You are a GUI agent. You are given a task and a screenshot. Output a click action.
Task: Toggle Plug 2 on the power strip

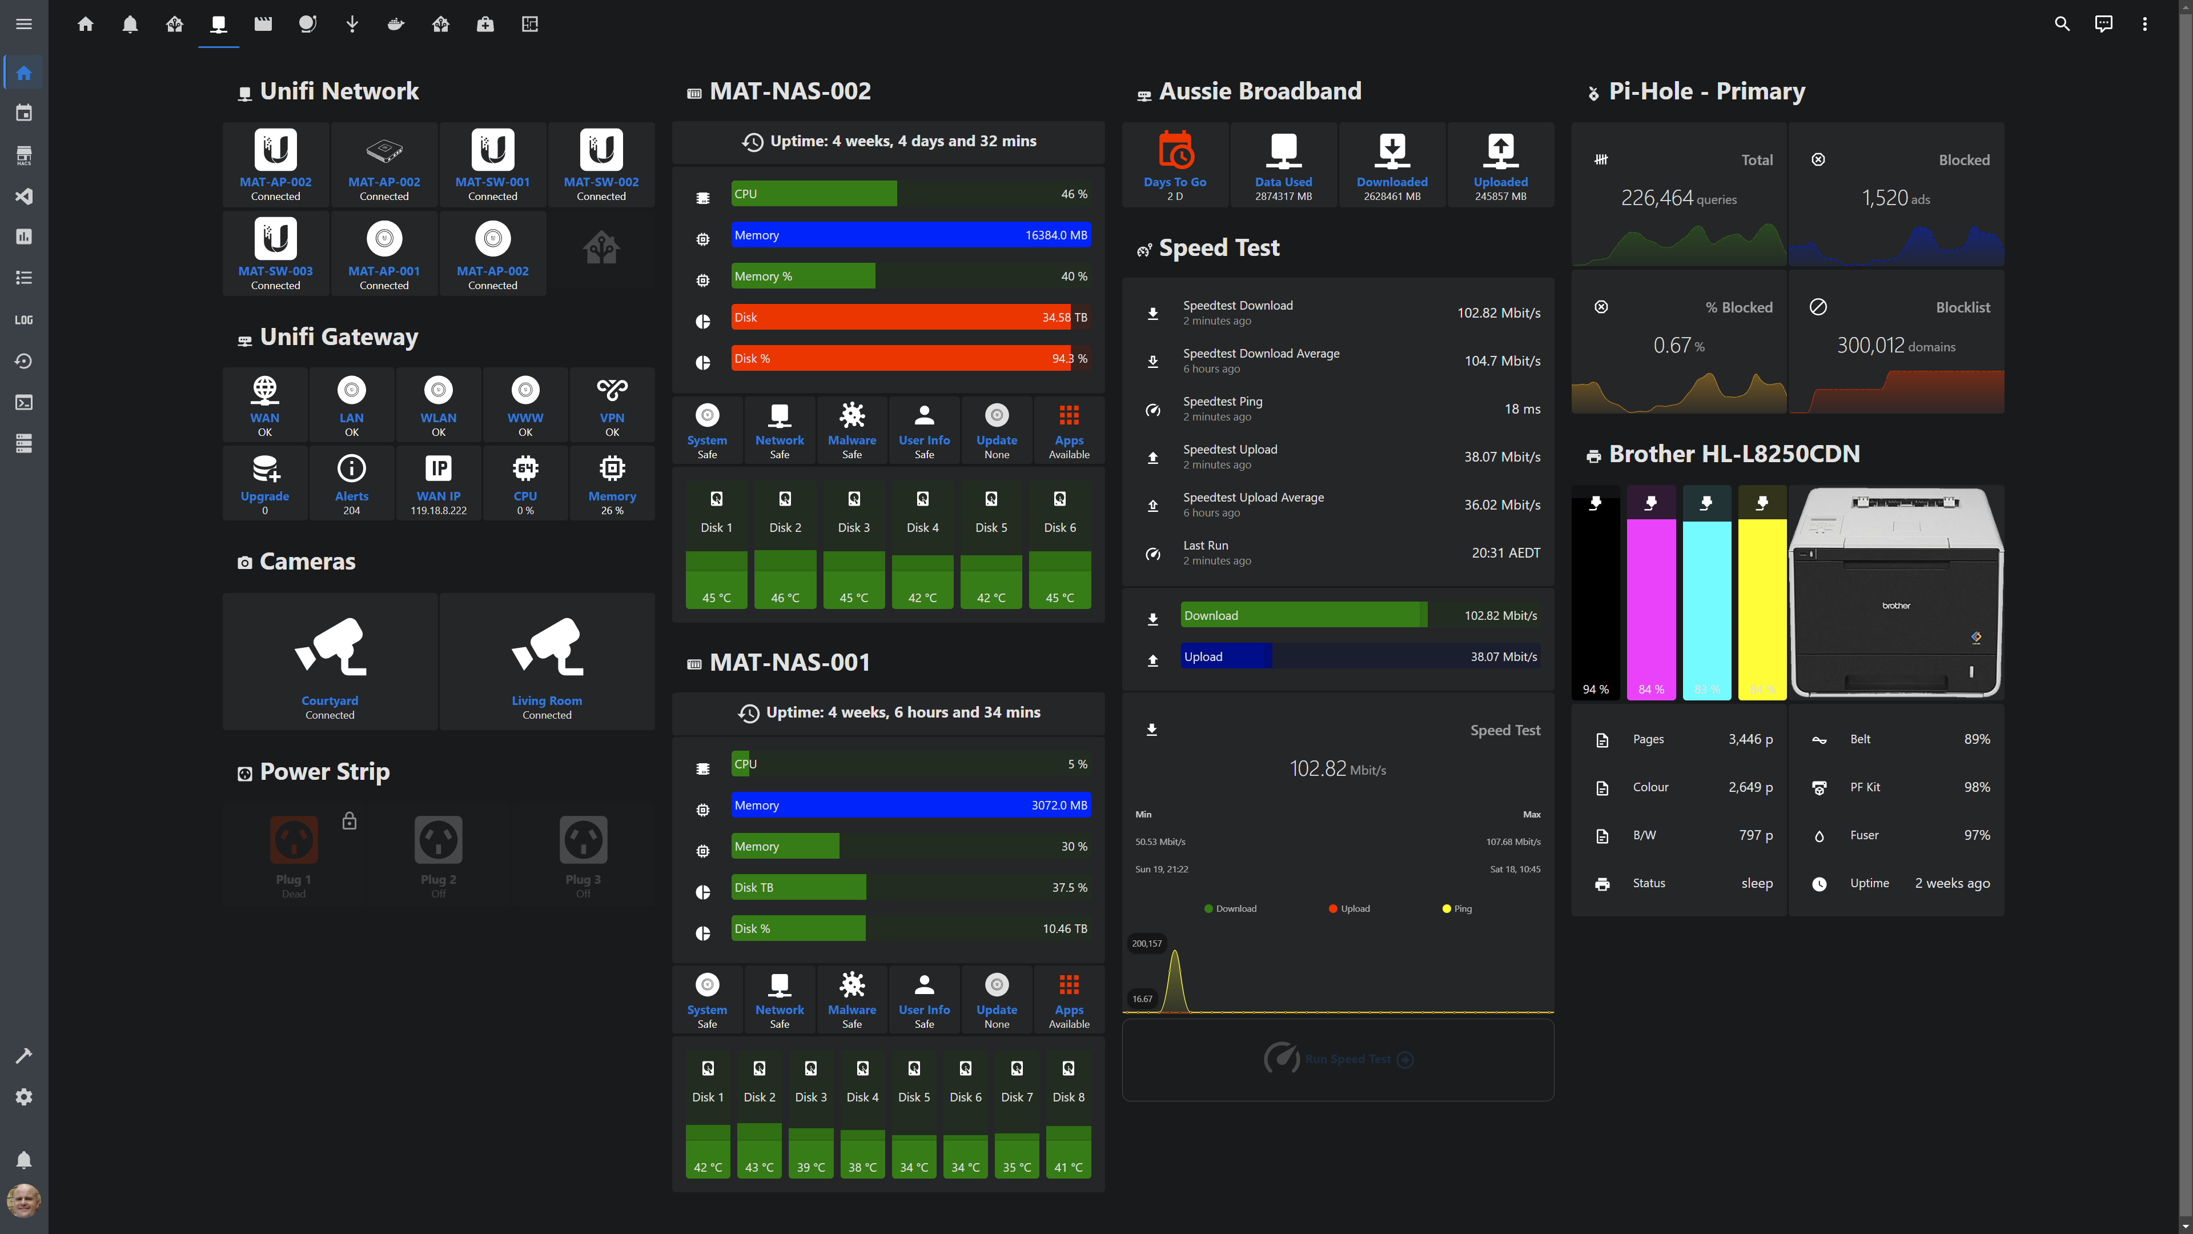(x=439, y=840)
